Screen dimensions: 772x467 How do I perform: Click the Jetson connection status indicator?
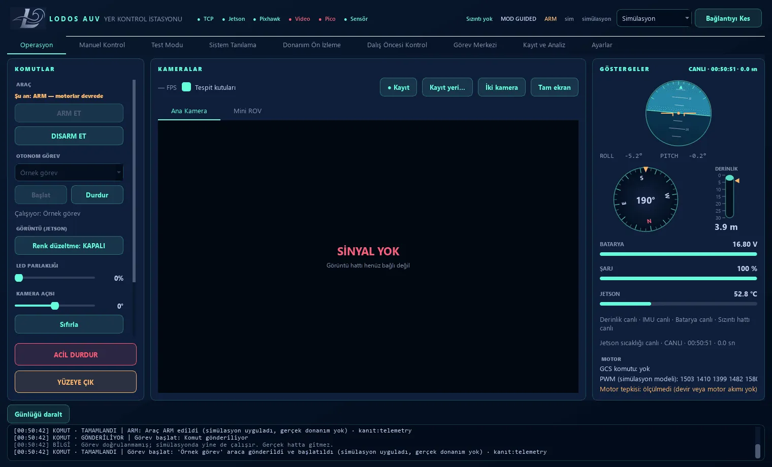(233, 19)
